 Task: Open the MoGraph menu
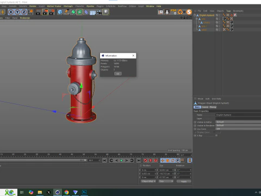click(68, 6)
